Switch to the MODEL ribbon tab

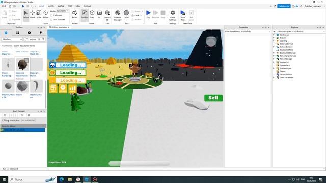(x=51, y=6)
